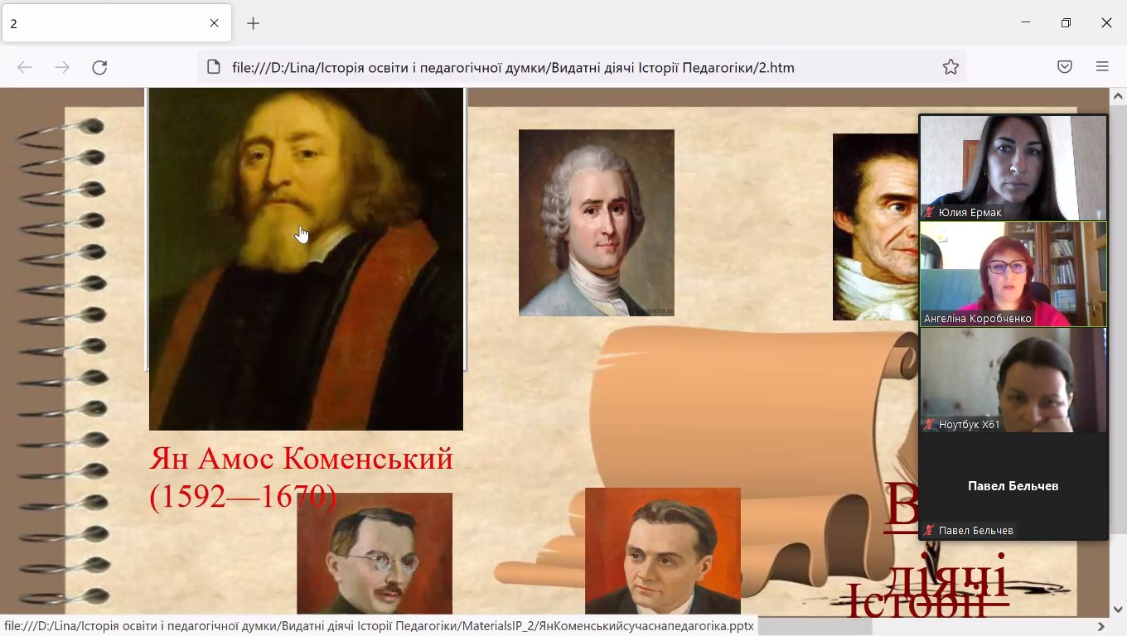This screenshot has width=1127, height=636.
Task: Click the address bar URL field
Action: (x=514, y=68)
